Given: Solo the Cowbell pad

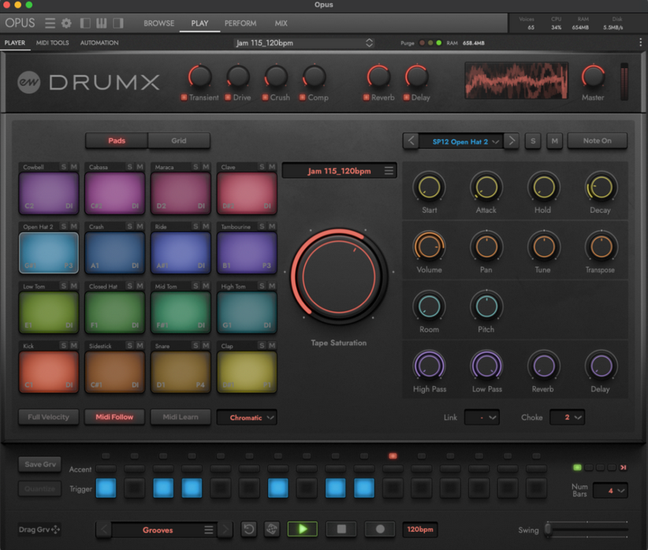Looking at the screenshot, I should (64, 166).
